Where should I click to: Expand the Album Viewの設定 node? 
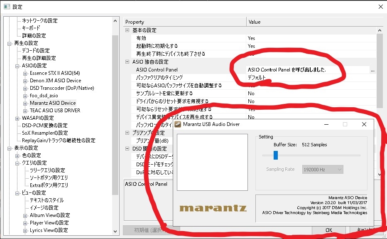click(x=25, y=216)
